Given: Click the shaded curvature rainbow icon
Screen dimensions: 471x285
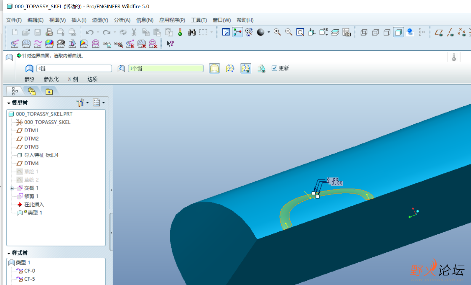Looking at the screenshot, I should pos(49,44).
